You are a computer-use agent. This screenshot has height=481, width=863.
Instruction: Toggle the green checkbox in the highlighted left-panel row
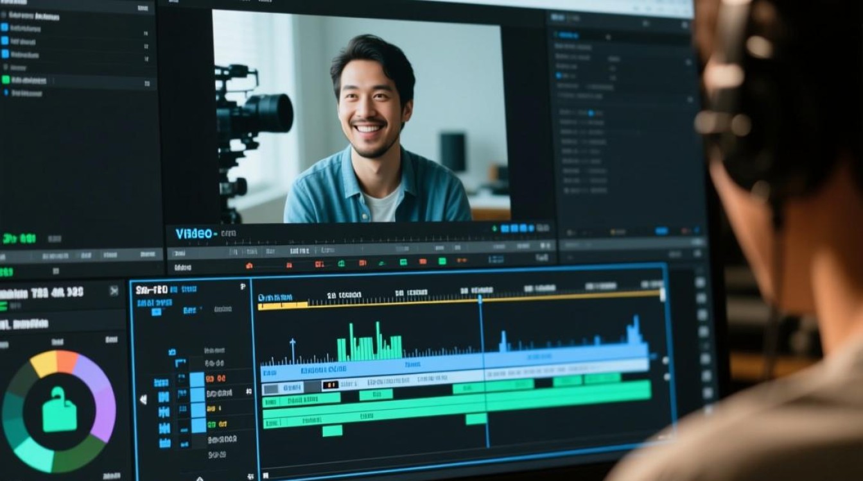(6, 80)
